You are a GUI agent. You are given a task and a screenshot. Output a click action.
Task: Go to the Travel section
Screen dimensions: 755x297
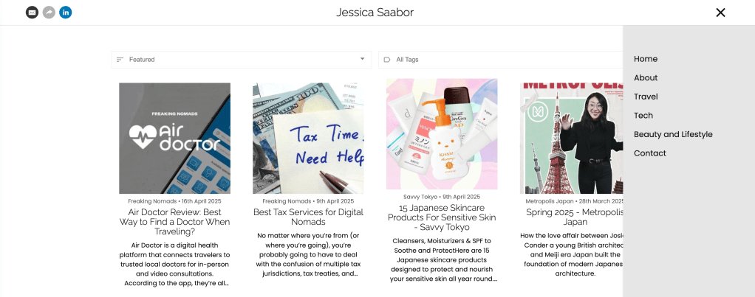click(x=645, y=97)
